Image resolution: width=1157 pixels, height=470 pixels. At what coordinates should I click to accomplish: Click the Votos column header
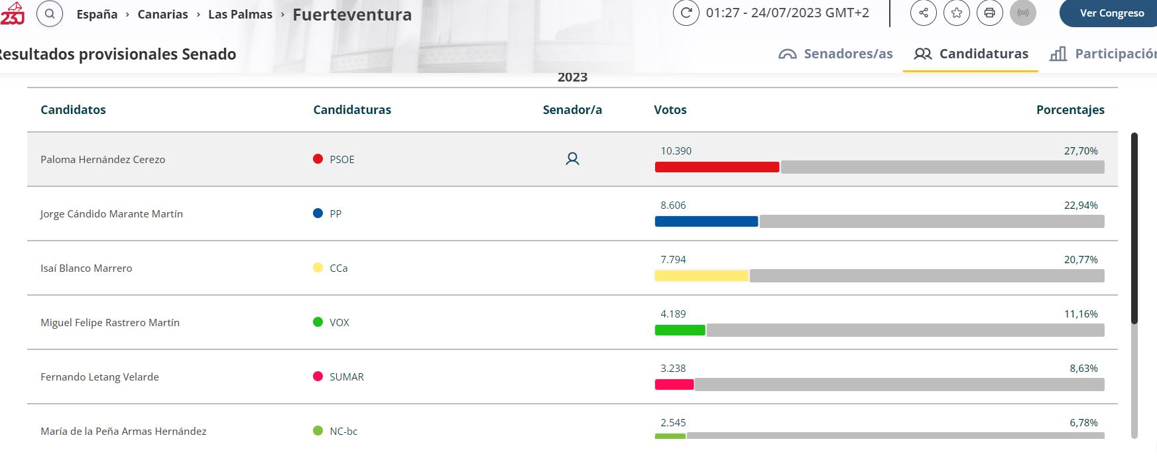pos(670,110)
